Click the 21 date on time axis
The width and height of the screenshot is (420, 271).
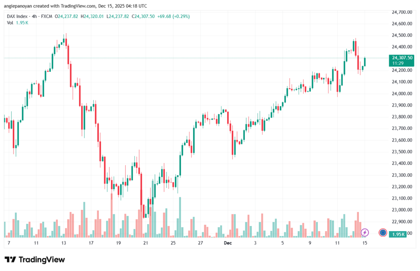click(x=146, y=243)
